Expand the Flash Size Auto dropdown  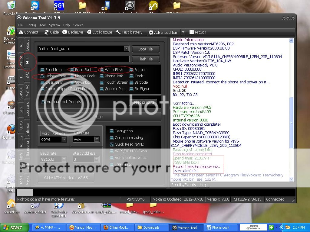tap(97, 140)
